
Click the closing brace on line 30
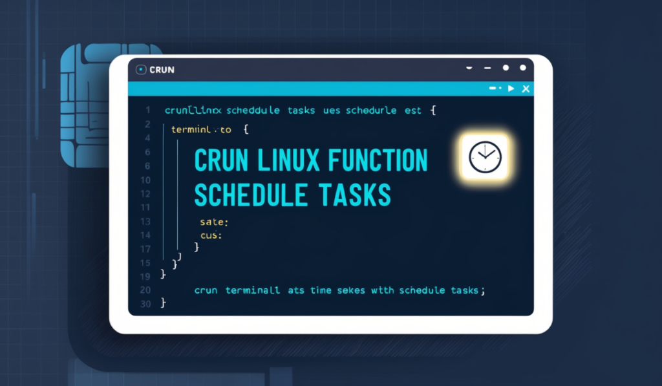(x=164, y=303)
